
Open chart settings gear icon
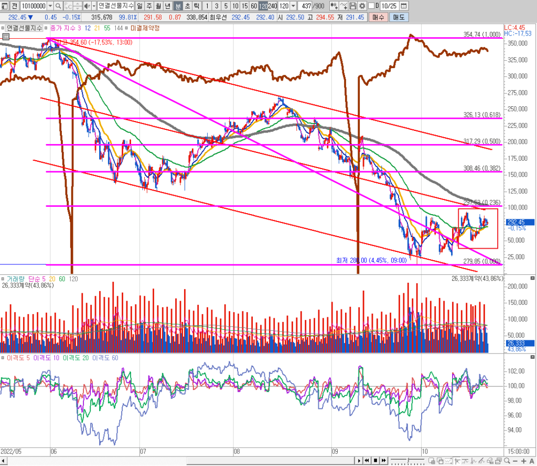point(363,6)
